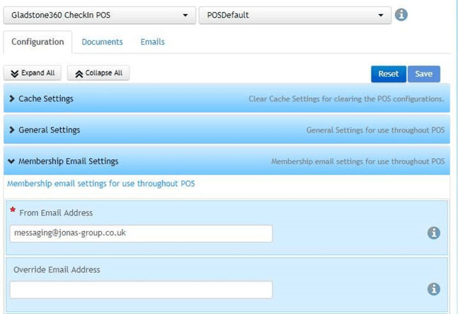The image size is (458, 314).
Task: Click info icon for Override Email Address
Action: click(x=434, y=289)
